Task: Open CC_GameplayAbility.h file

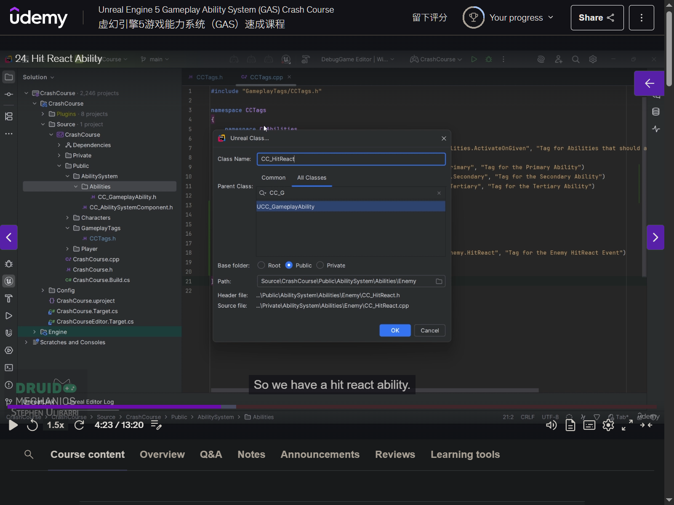Action: point(127,197)
